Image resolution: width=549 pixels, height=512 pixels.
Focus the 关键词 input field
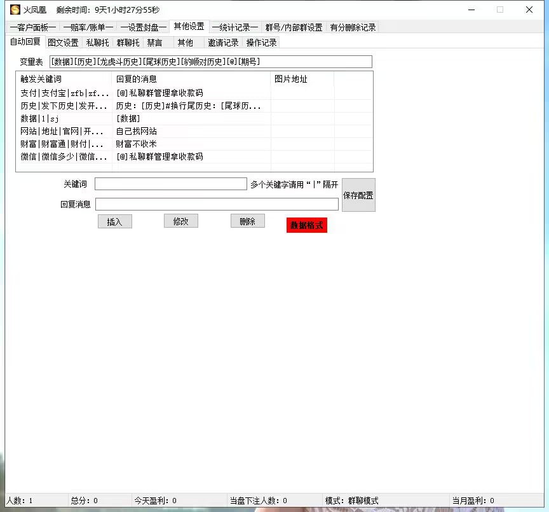pyautogui.click(x=170, y=184)
